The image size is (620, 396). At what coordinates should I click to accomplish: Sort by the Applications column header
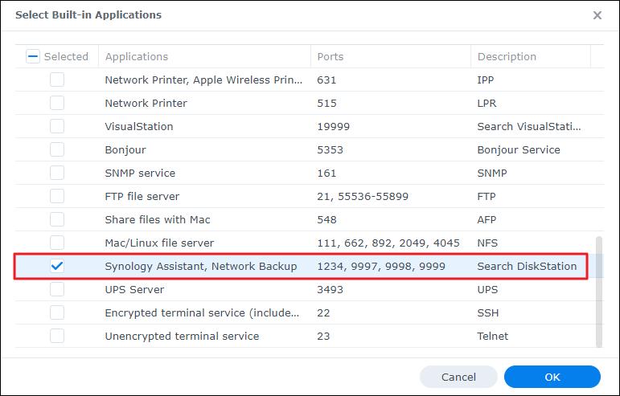(x=204, y=56)
